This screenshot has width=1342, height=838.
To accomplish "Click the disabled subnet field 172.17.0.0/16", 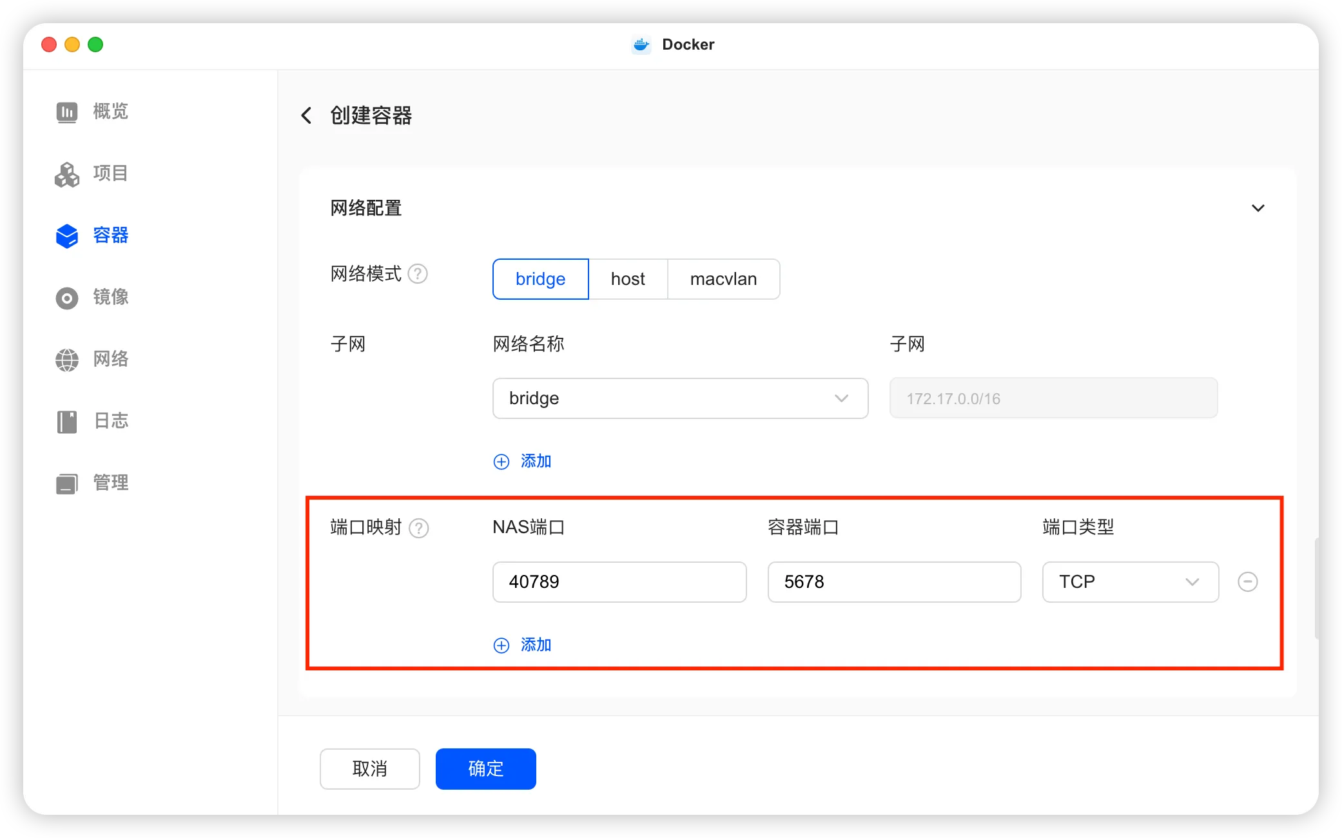I will (1054, 398).
